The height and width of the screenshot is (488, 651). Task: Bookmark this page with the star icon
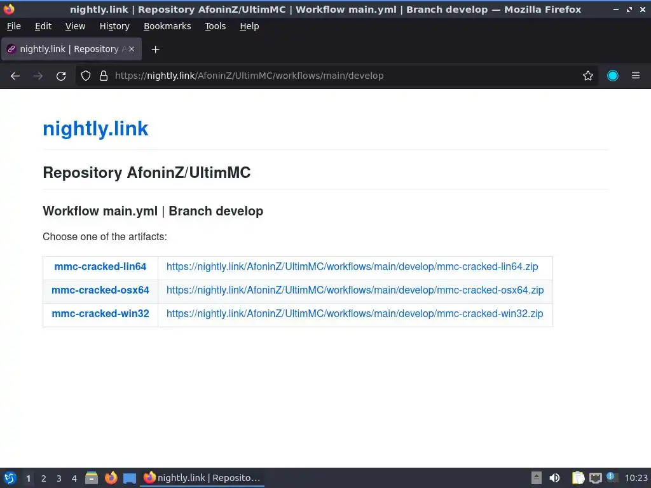(588, 76)
